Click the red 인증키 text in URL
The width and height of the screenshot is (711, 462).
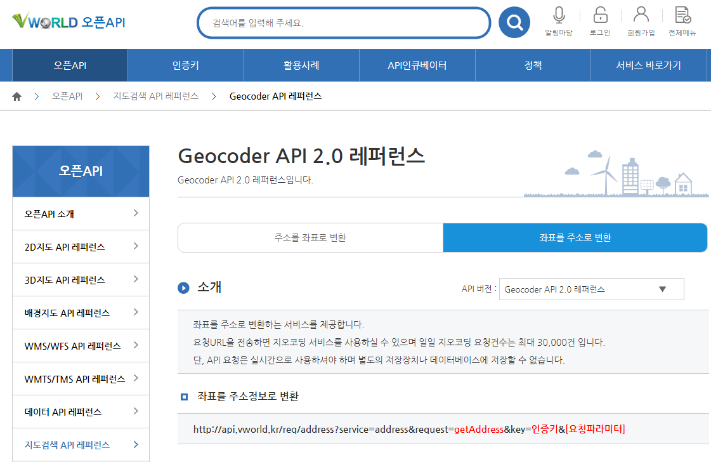545,429
